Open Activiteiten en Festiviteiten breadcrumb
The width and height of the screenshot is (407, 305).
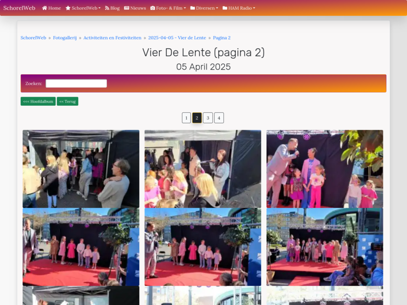[112, 38]
